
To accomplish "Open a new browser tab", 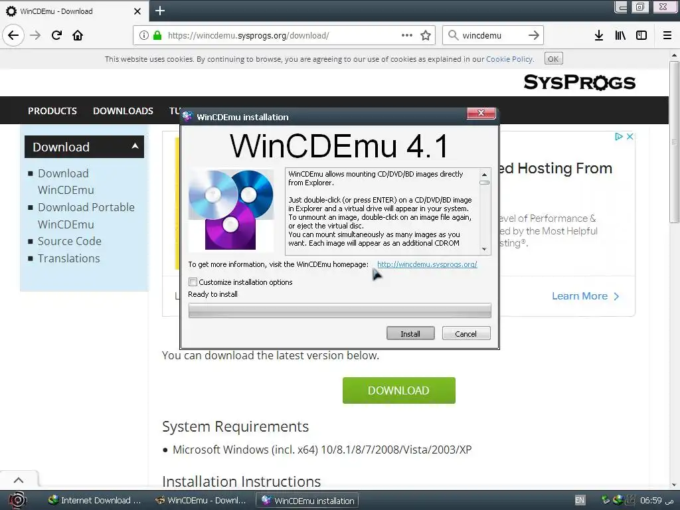I will (x=160, y=11).
